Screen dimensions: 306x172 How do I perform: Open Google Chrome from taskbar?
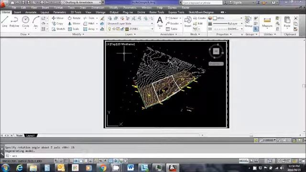tap(103, 168)
